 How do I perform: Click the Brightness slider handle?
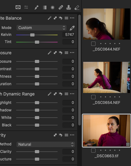tap(37, 76)
